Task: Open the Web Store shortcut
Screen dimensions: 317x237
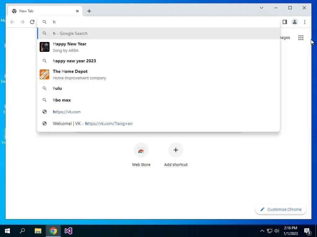Action: tap(141, 155)
